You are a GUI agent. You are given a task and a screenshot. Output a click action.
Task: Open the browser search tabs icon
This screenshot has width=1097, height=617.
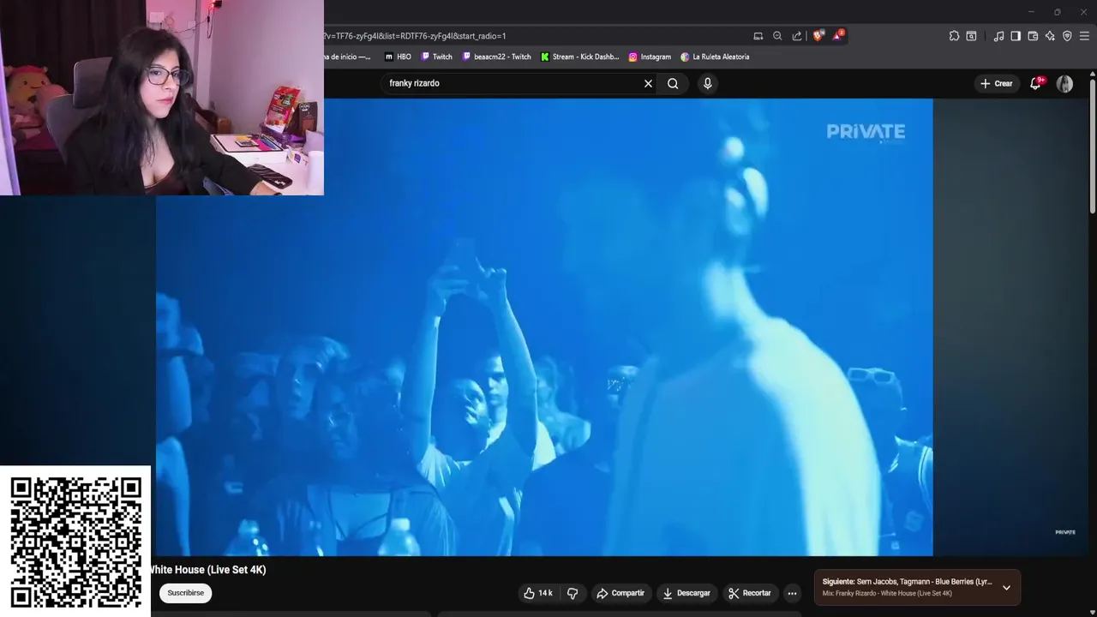(971, 36)
